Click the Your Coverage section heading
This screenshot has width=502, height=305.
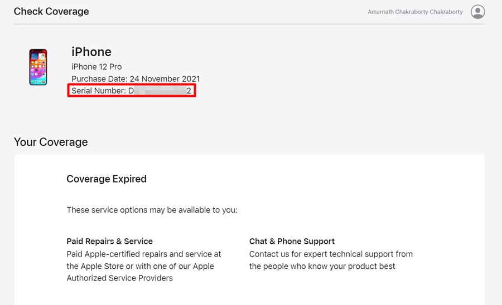coord(51,142)
